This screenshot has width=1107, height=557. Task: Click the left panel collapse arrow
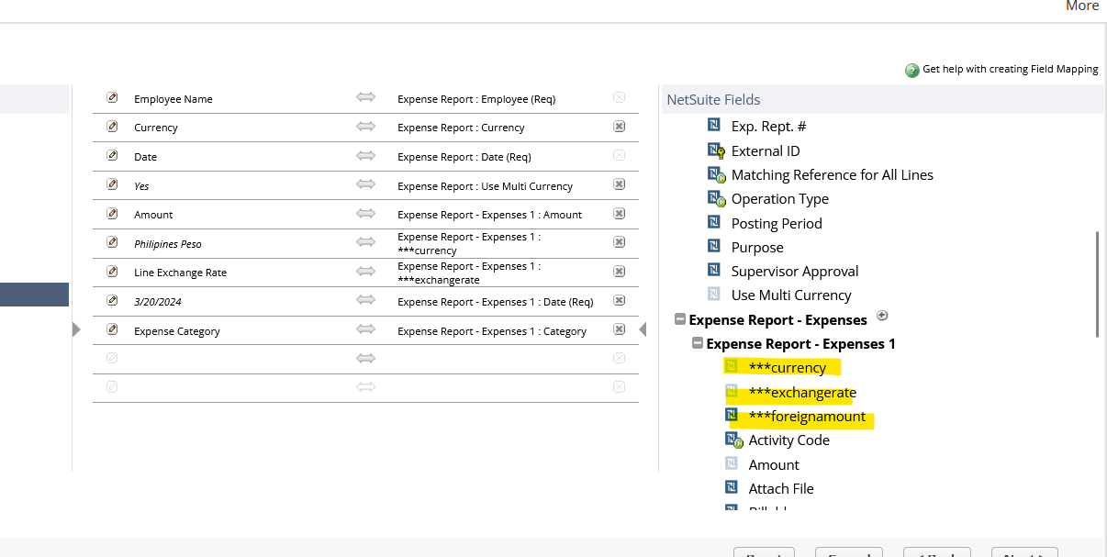[x=77, y=329]
